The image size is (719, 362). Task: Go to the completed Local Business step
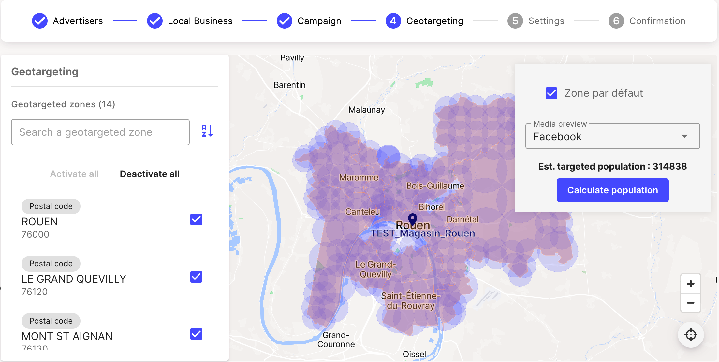click(x=155, y=21)
